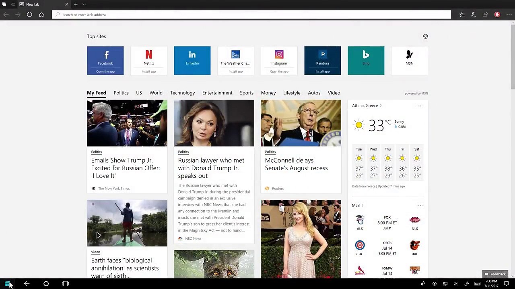Image resolution: width=515 pixels, height=289 pixels.
Task: Switch to the World feed tab
Action: tap(156, 93)
